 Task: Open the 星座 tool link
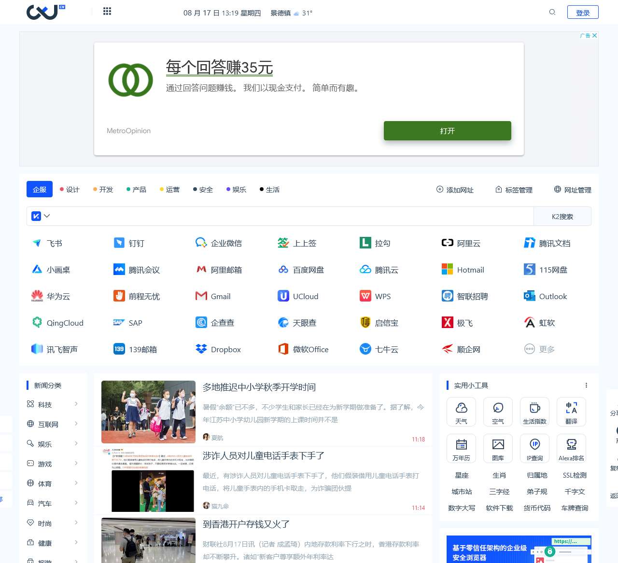[x=462, y=475]
